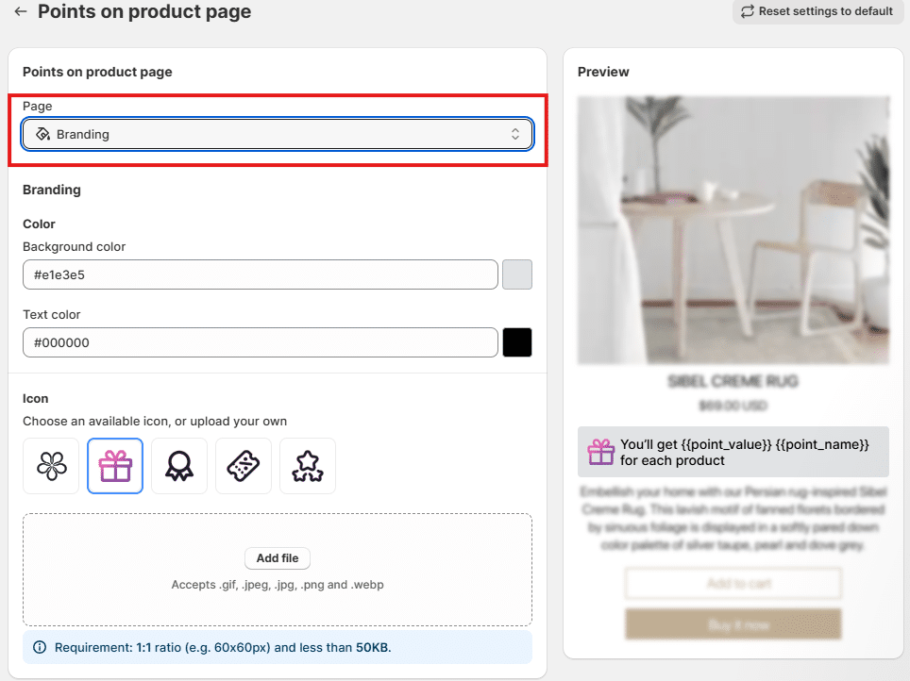Select the gift box icon option

[115, 466]
